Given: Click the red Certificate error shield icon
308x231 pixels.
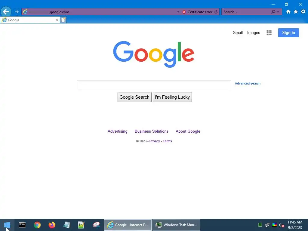Looking at the screenshot, I should 184,12.
